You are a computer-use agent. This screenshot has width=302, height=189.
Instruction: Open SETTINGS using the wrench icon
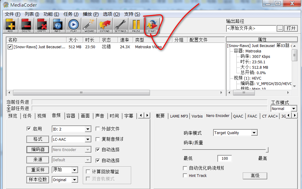coord(120,25)
